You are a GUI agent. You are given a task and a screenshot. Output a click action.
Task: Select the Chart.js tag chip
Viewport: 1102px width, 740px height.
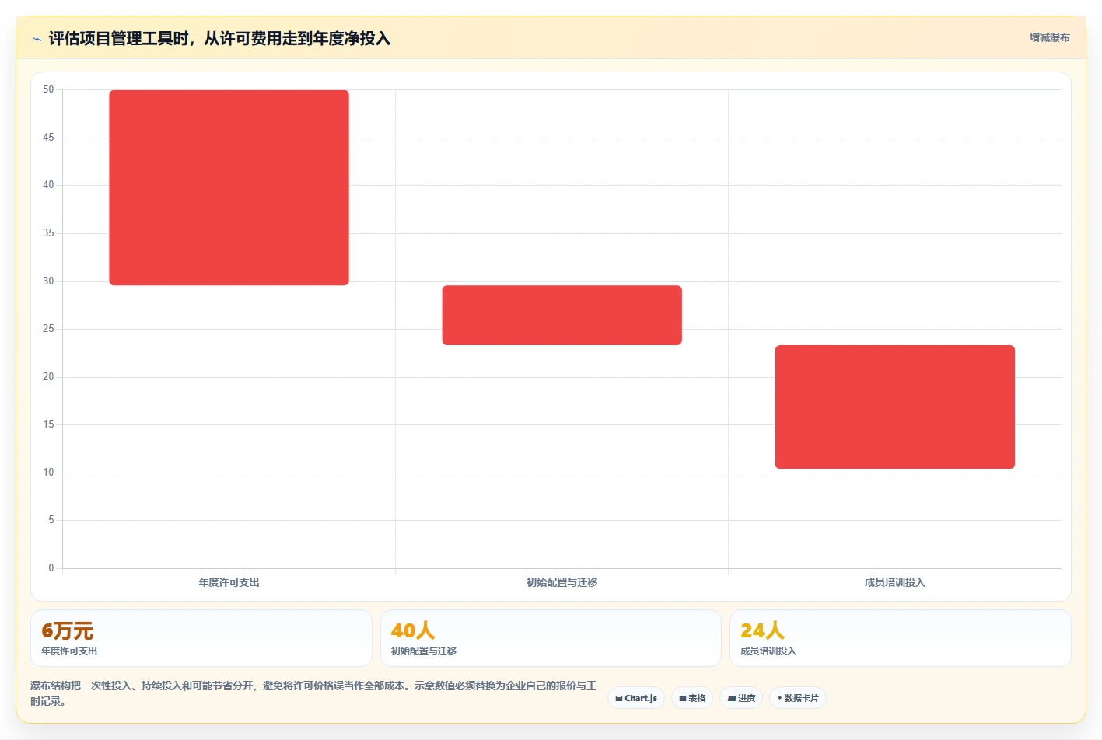click(x=635, y=698)
